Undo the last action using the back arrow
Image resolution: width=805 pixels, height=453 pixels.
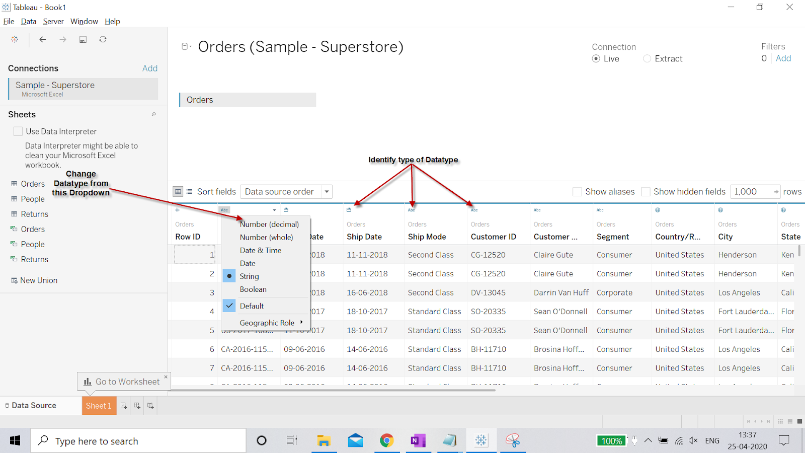(43, 39)
